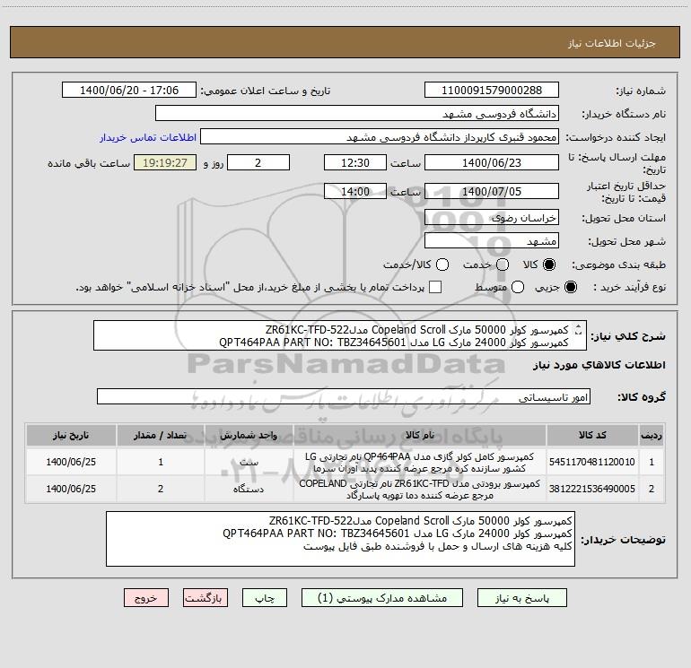Click the تعداد / مقدار column header

pyautogui.click(x=161, y=436)
